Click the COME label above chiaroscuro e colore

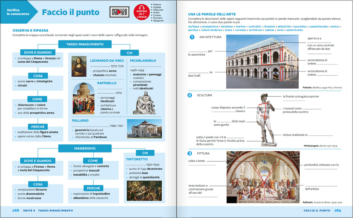[37, 99]
